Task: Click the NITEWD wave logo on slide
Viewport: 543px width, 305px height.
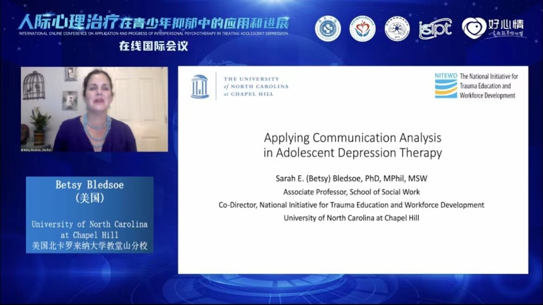Action: point(445,85)
